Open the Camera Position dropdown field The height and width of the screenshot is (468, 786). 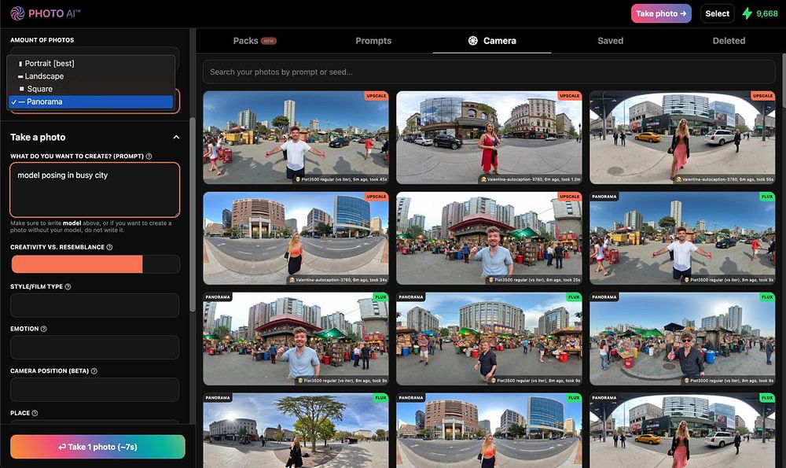pyautogui.click(x=95, y=389)
